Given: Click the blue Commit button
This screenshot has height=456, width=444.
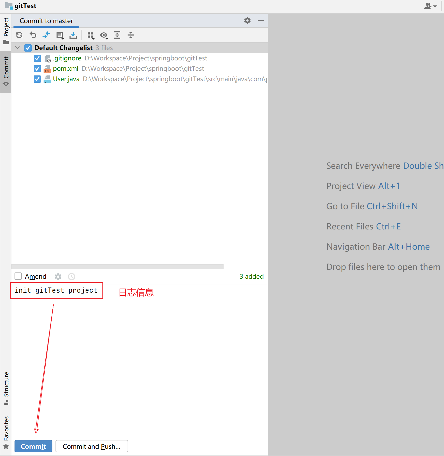Looking at the screenshot, I should [x=33, y=446].
